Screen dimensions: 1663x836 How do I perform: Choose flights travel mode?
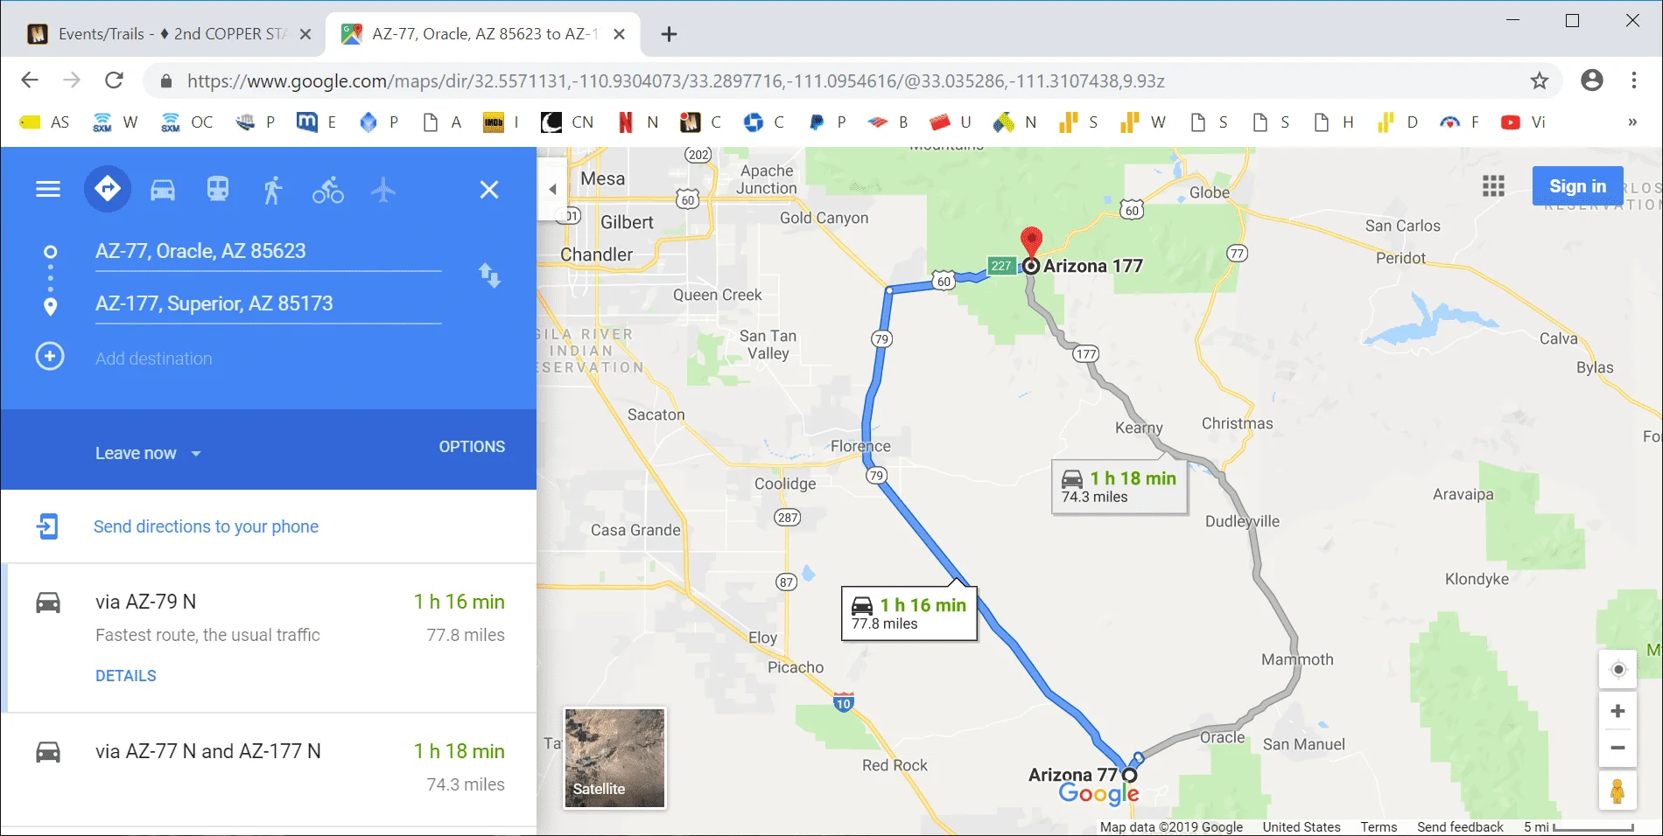coord(383,189)
